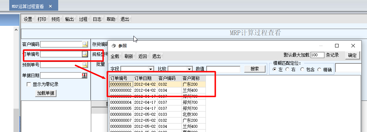The image size is (367, 132).
Task: Click the 单据日期 input field
Action: point(61,75)
